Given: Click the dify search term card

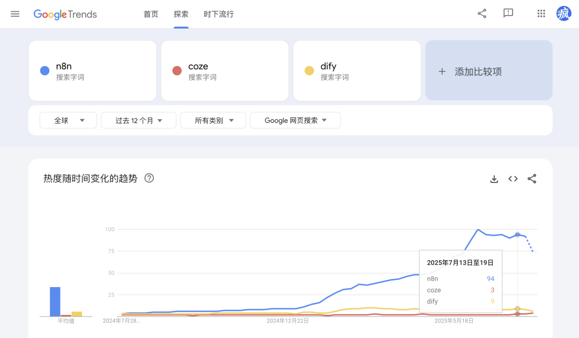Looking at the screenshot, I should pyautogui.click(x=357, y=71).
